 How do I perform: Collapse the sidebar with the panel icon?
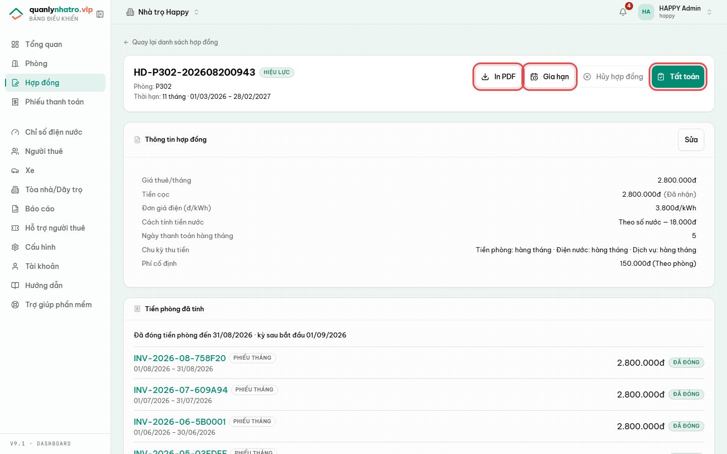click(100, 14)
